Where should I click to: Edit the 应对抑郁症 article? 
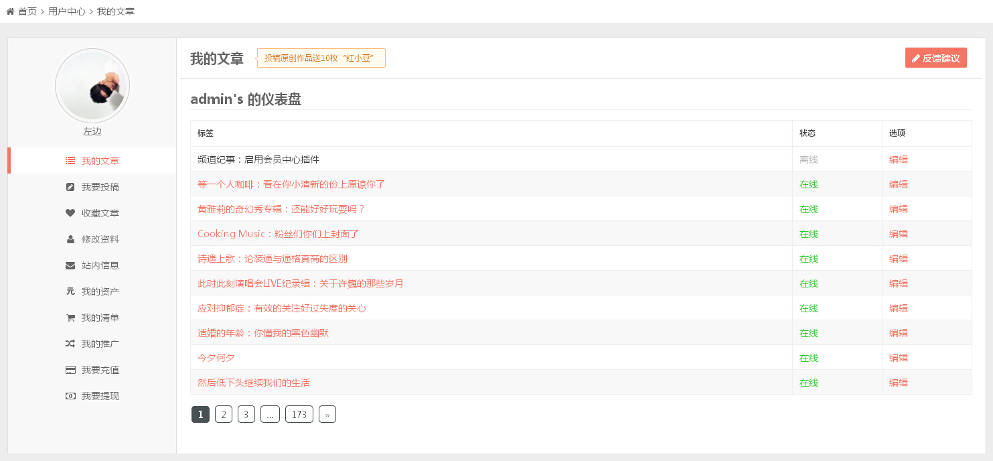click(899, 308)
